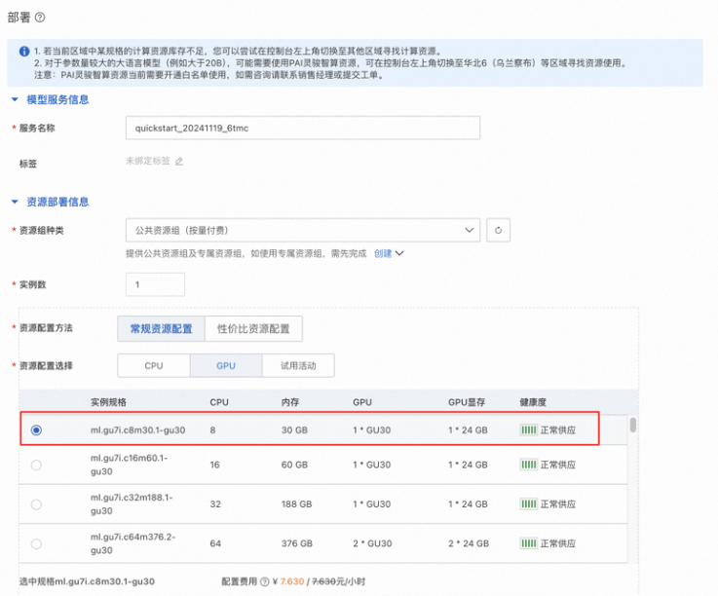Select the ml.gu7i.c8m30.1-gu30 radio button
This screenshot has height=596, width=718.
[36, 429]
